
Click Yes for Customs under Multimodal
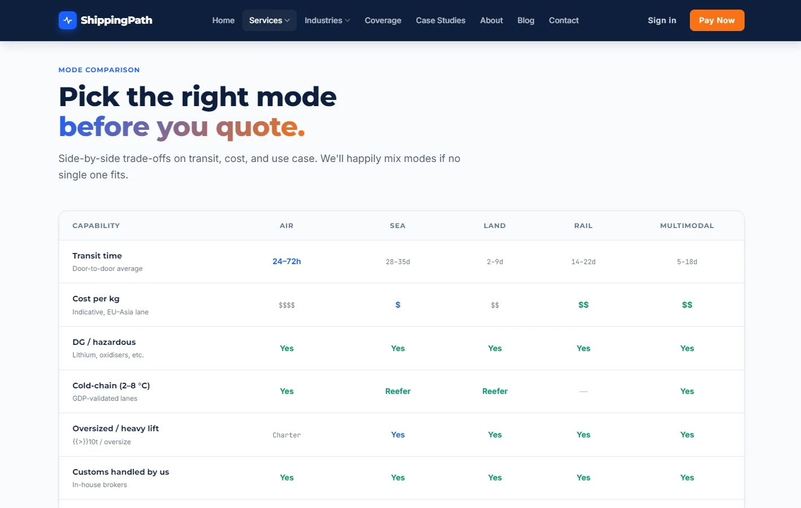point(687,478)
